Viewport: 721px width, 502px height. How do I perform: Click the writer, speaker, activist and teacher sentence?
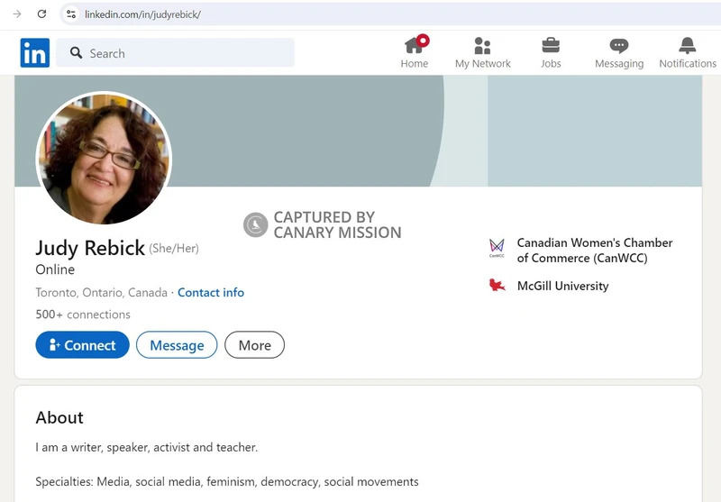coord(147,447)
